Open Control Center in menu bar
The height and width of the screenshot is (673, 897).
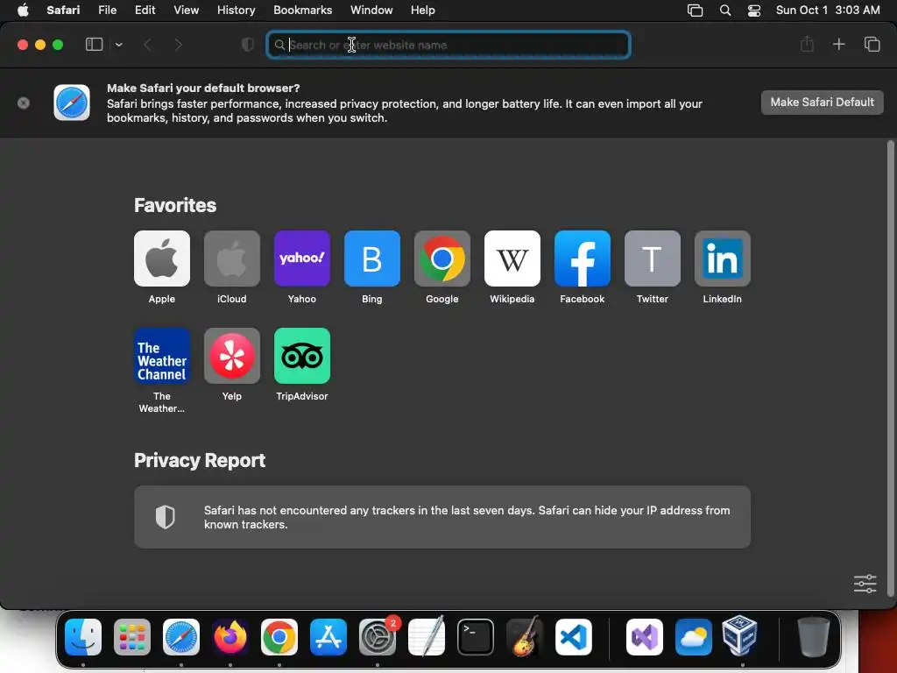point(754,11)
